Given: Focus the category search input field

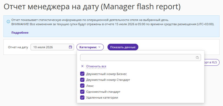Looking at the screenshot, I should (x=140, y=58).
